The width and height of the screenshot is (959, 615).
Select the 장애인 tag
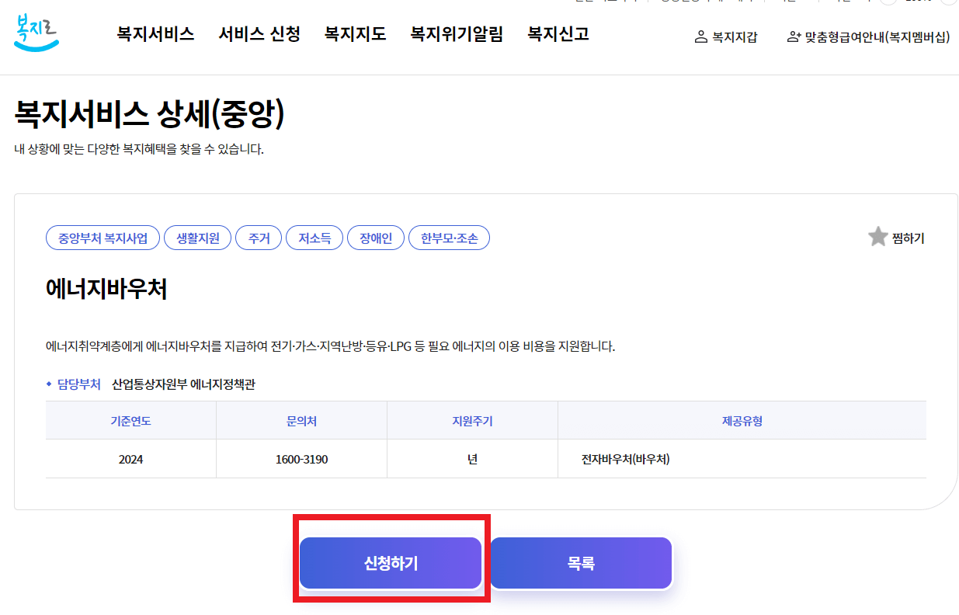coord(375,238)
